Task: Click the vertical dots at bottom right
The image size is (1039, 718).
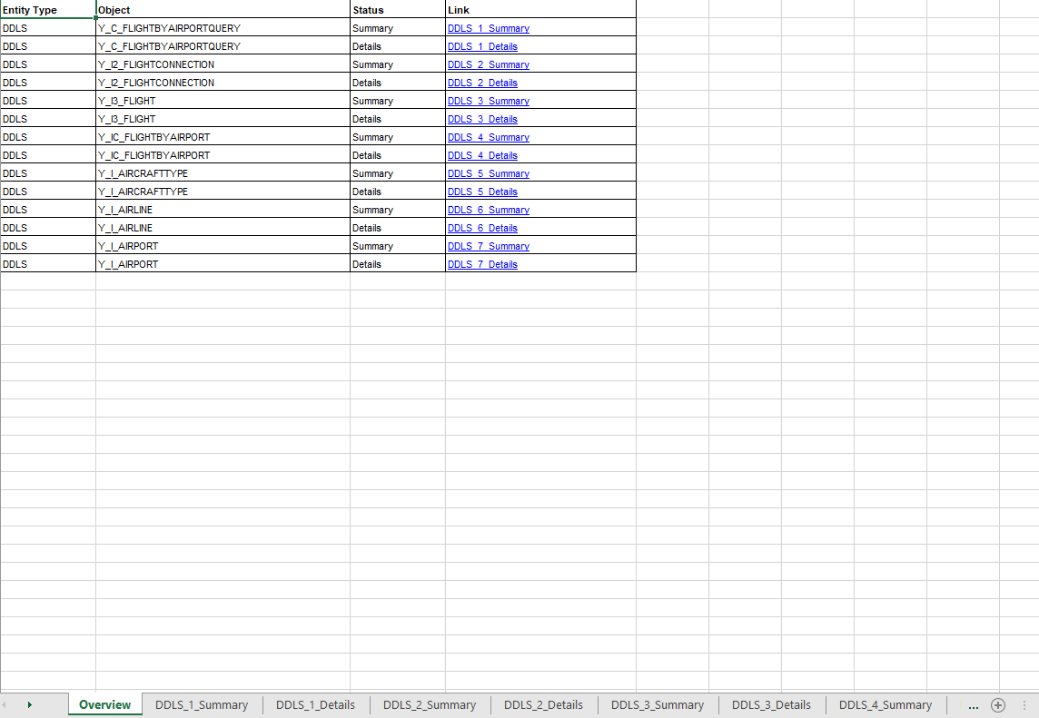Action: pos(1024,704)
